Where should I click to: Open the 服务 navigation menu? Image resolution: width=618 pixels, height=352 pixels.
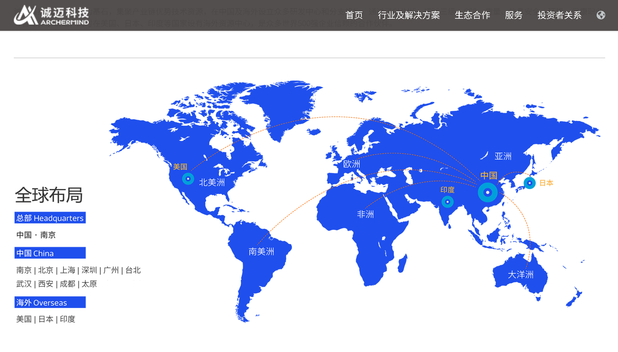point(514,15)
